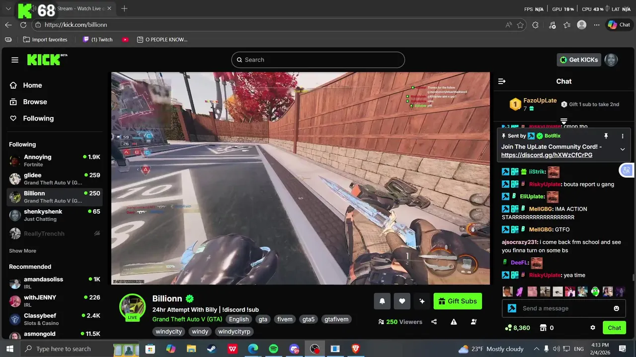Select shenkyshenk Just Chatting channel
Viewport: 636px width, 357px height.
click(x=55, y=215)
